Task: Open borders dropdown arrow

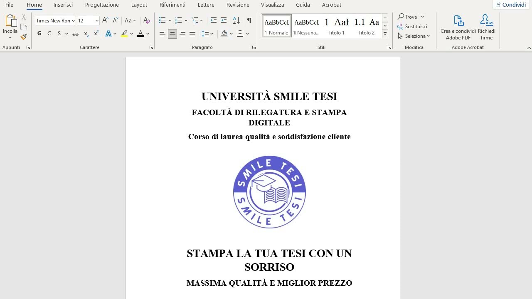Action: pyautogui.click(x=248, y=34)
